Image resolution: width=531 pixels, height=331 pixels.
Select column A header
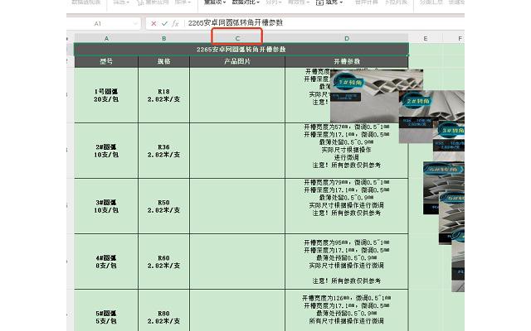click(106, 39)
